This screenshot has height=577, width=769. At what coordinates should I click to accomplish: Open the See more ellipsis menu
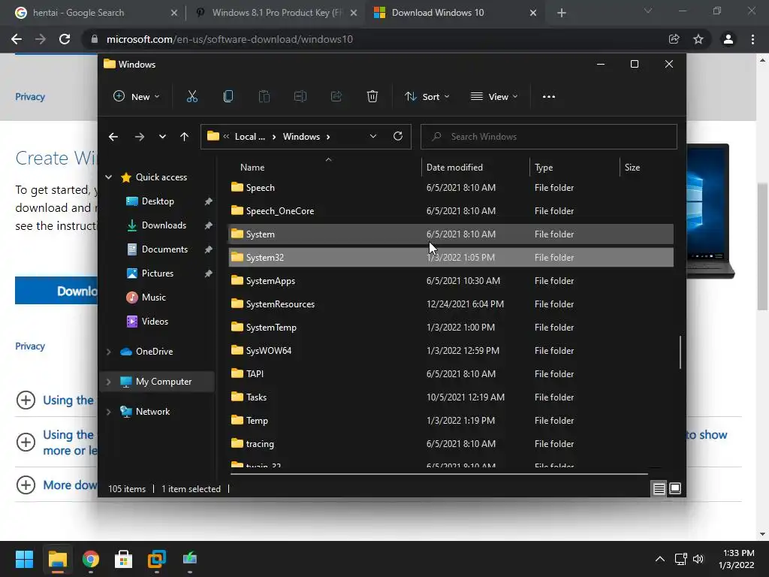point(549,97)
